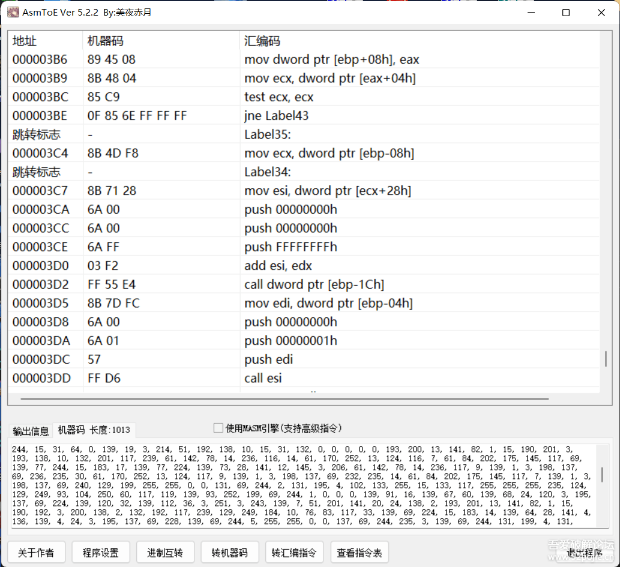Maximize the AsmToE window
The width and height of the screenshot is (620, 567).
point(566,13)
